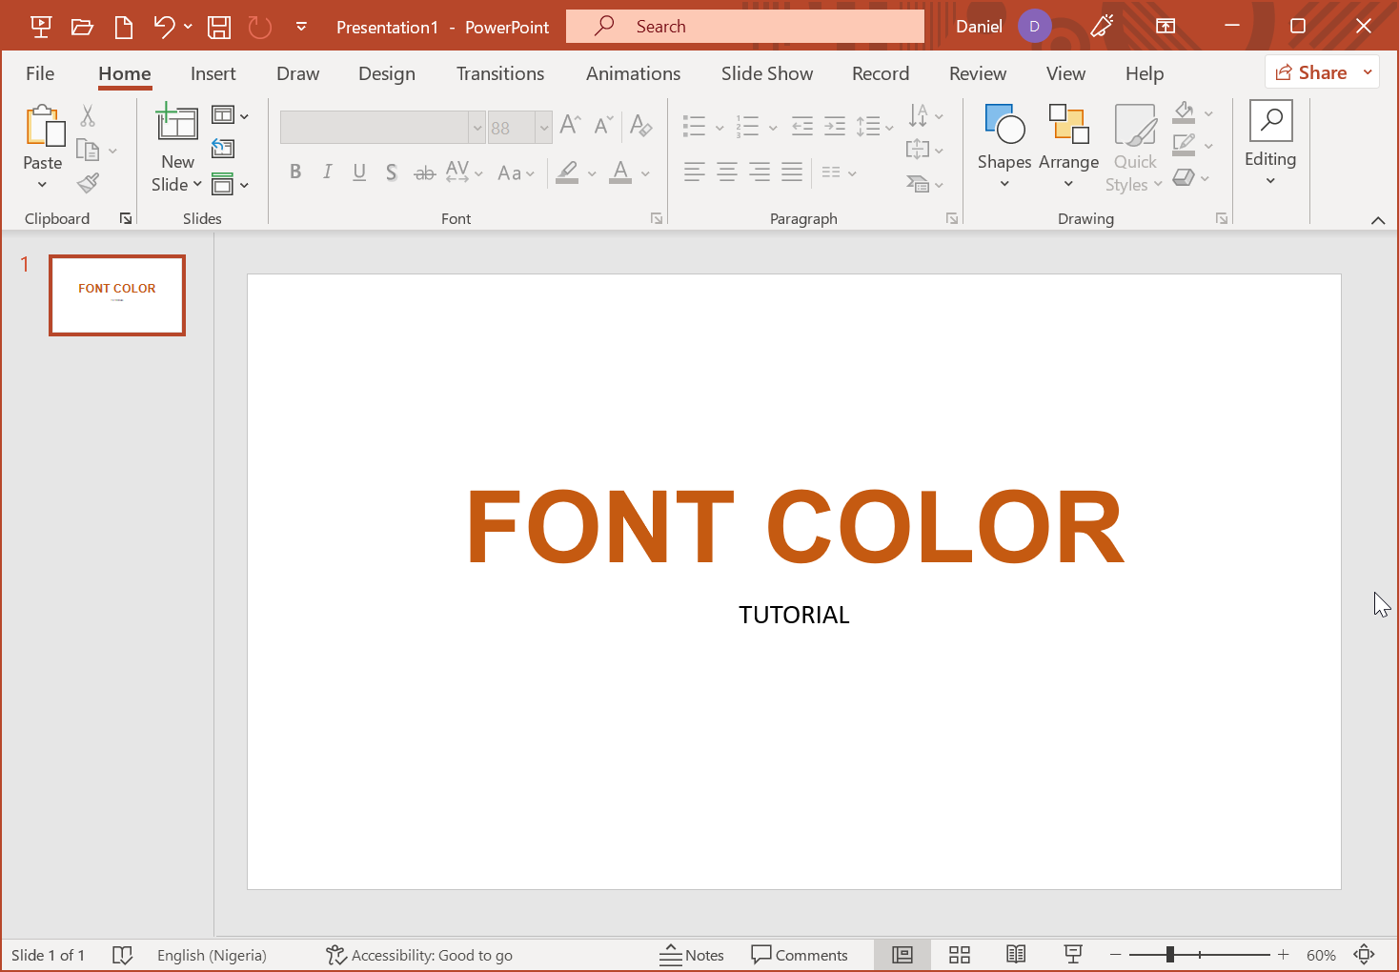Click the zoom slider handle

(1169, 955)
